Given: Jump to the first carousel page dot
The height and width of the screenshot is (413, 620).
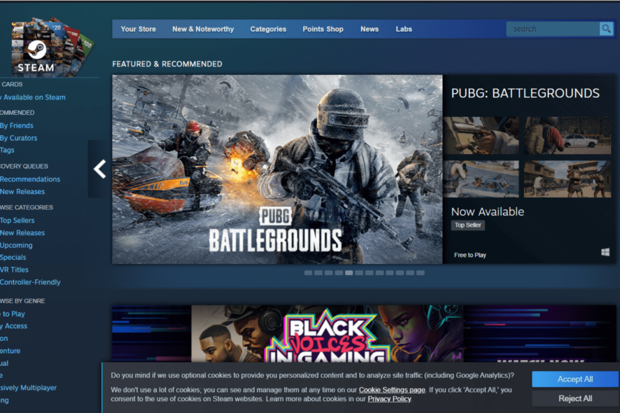Looking at the screenshot, I should (308, 272).
